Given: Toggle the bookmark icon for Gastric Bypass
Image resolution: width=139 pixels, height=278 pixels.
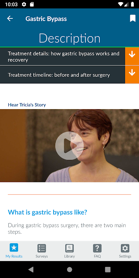Looking at the screenshot, I should pyautogui.click(x=133, y=18).
